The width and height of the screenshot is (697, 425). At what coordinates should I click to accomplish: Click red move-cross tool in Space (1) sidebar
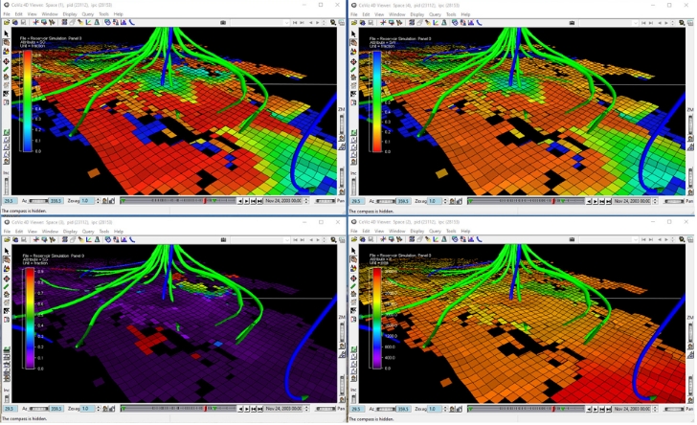pos(6,60)
